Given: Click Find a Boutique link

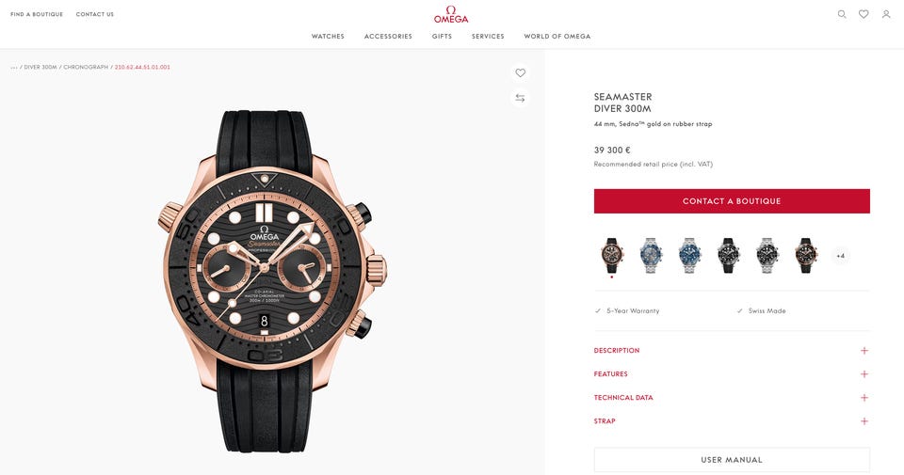Looking at the screenshot, I should coord(37,14).
